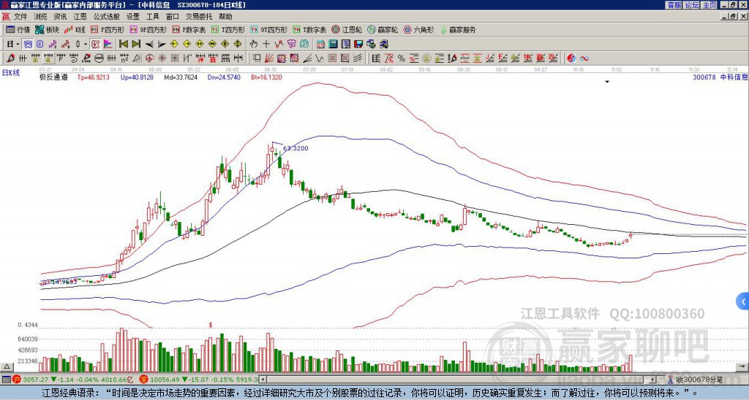Step chart left with black left arrow
The width and height of the screenshot is (749, 400).
[x=149, y=45]
